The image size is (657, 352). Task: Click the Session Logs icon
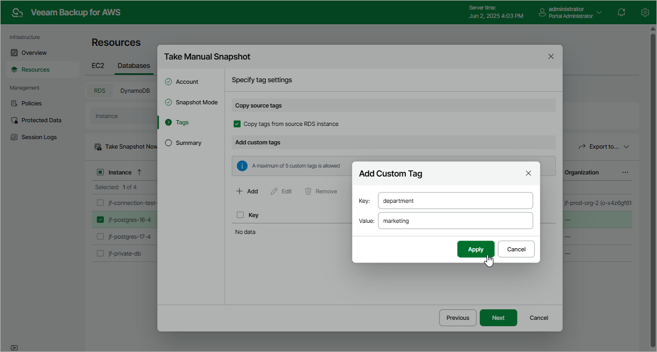coord(14,137)
